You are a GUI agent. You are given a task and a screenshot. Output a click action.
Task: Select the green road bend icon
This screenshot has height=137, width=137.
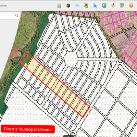pyautogui.click(x=122, y=5)
